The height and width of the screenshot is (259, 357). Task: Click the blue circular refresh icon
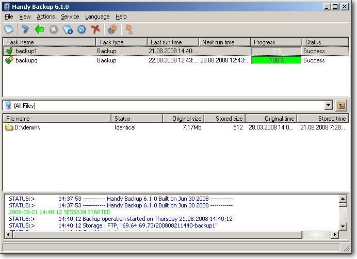point(82,29)
